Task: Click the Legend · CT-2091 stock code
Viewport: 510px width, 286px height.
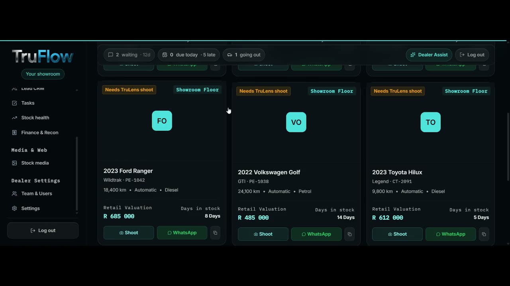Action: coord(392,182)
